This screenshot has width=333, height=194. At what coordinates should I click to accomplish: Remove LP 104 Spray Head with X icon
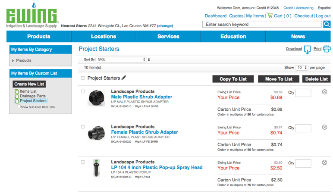click(324, 163)
